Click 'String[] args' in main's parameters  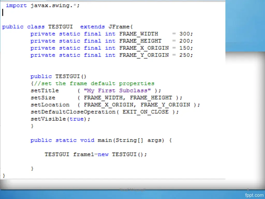pyautogui.click(x=139, y=140)
